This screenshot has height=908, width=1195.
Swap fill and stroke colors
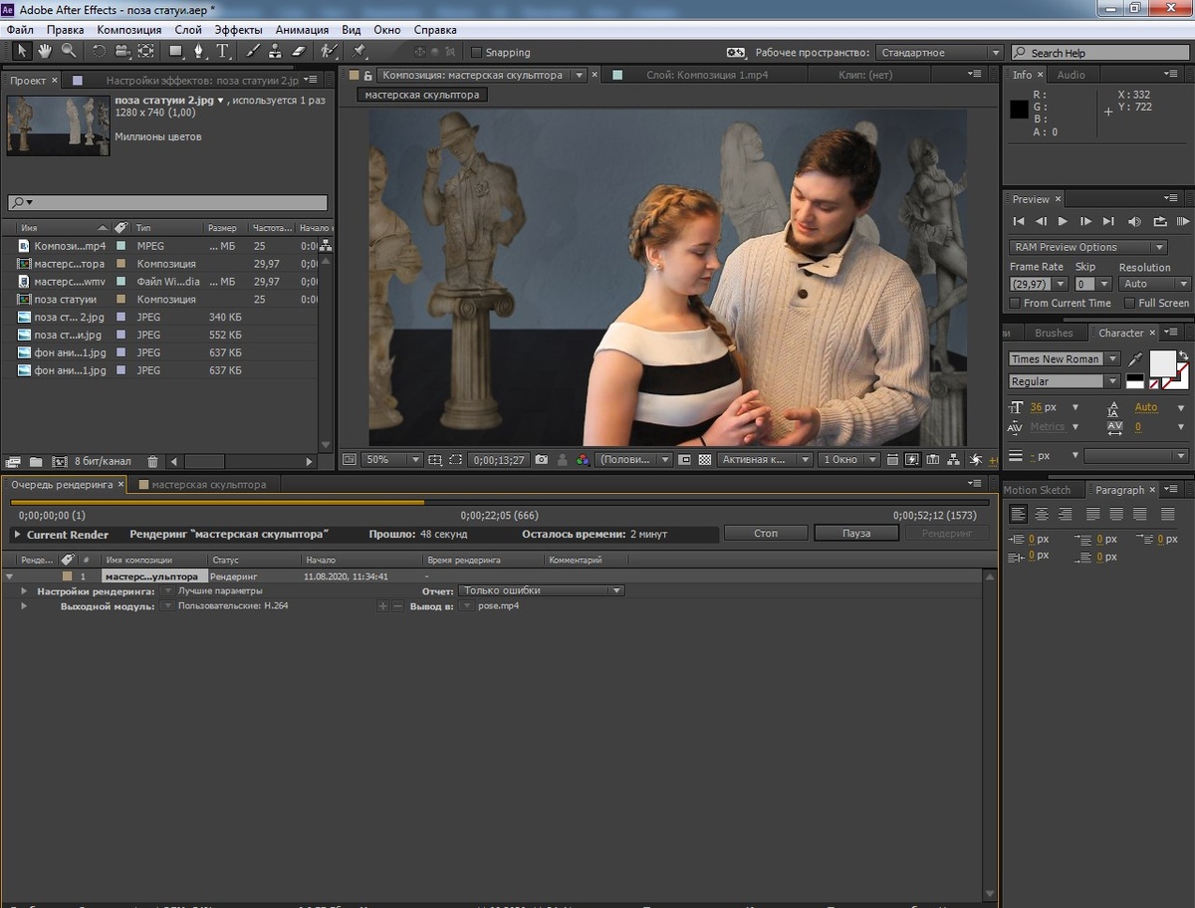click(x=1183, y=355)
